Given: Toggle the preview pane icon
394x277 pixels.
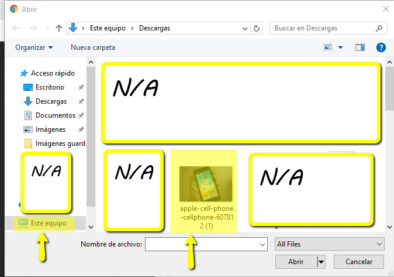Looking at the screenshot, I should click(360, 47).
